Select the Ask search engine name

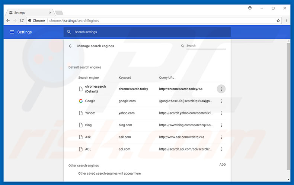point(88,137)
